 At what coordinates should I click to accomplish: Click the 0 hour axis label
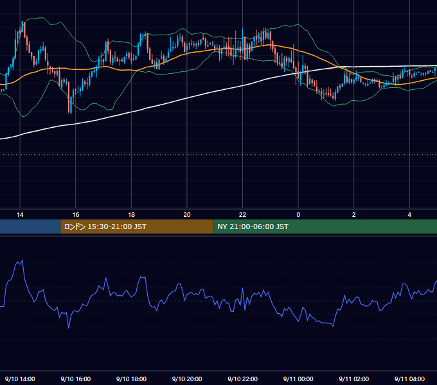(298, 215)
